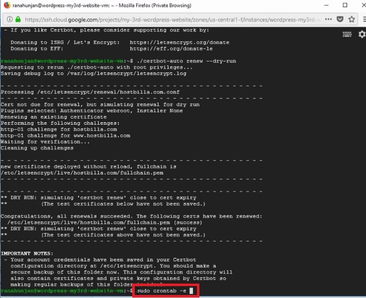Click 'Waiting for verification...' line

pos(45,142)
